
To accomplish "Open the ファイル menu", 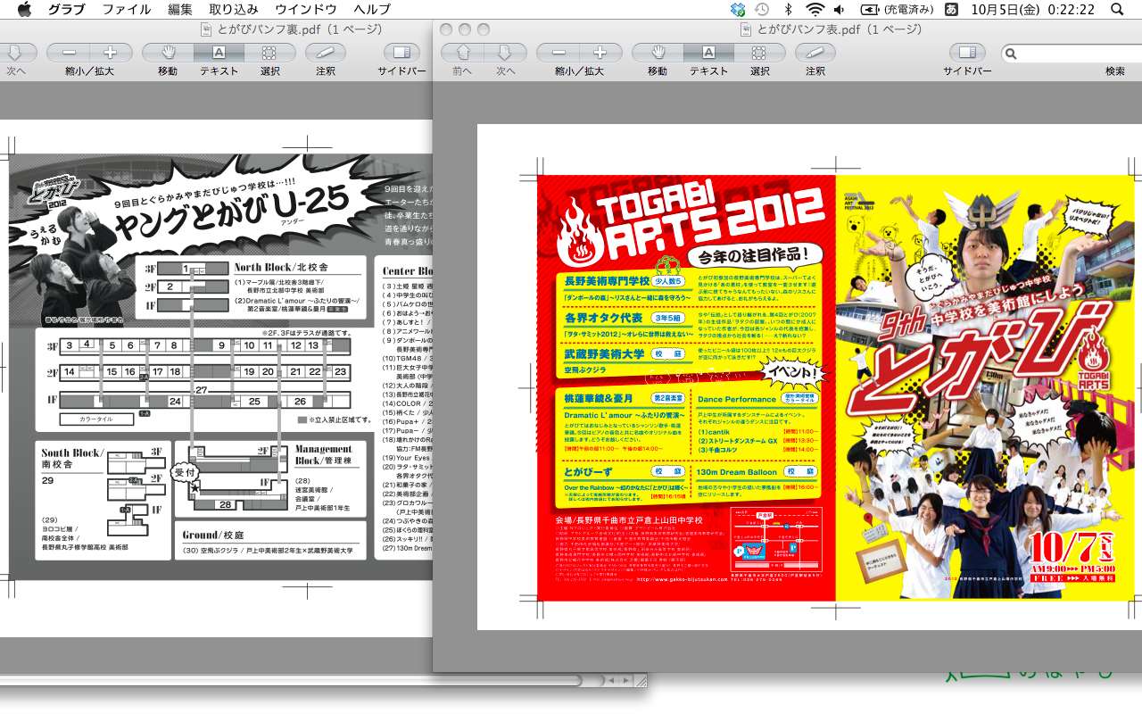I will (126, 10).
